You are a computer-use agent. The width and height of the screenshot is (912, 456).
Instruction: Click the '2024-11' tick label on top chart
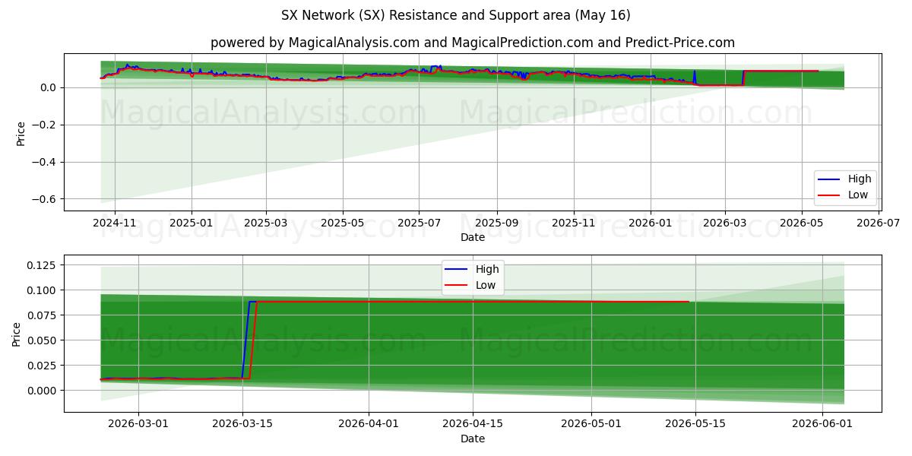[x=115, y=223]
